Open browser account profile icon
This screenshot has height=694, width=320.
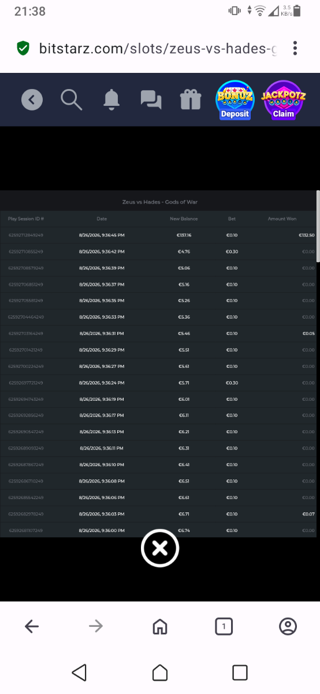point(288,626)
